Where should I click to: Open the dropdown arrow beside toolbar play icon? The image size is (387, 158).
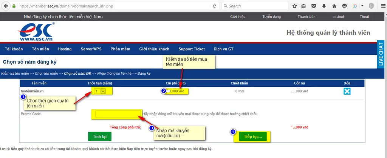(x=362, y=6)
